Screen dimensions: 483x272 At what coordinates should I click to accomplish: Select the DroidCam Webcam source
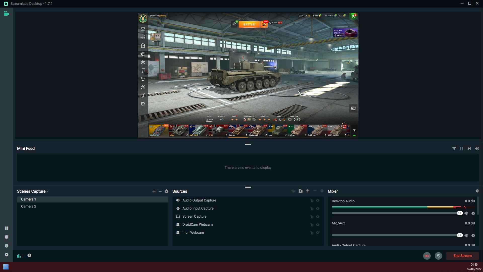pyautogui.click(x=248, y=225)
